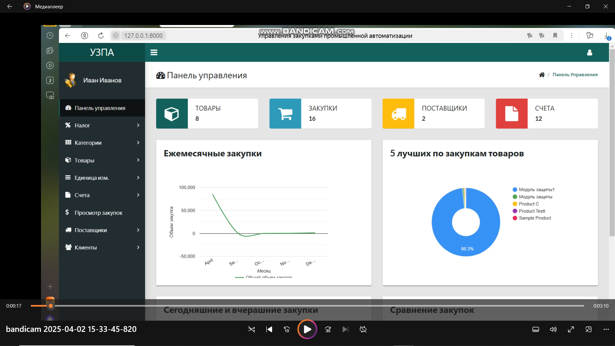This screenshot has width=615, height=346.
Task: Click the red invoices file icon
Action: pyautogui.click(x=512, y=114)
